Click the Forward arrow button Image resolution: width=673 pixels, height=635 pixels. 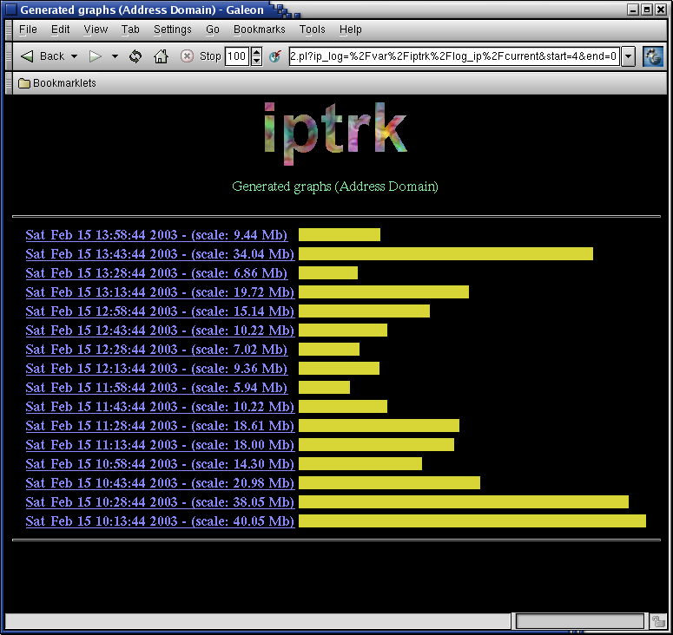(x=95, y=56)
